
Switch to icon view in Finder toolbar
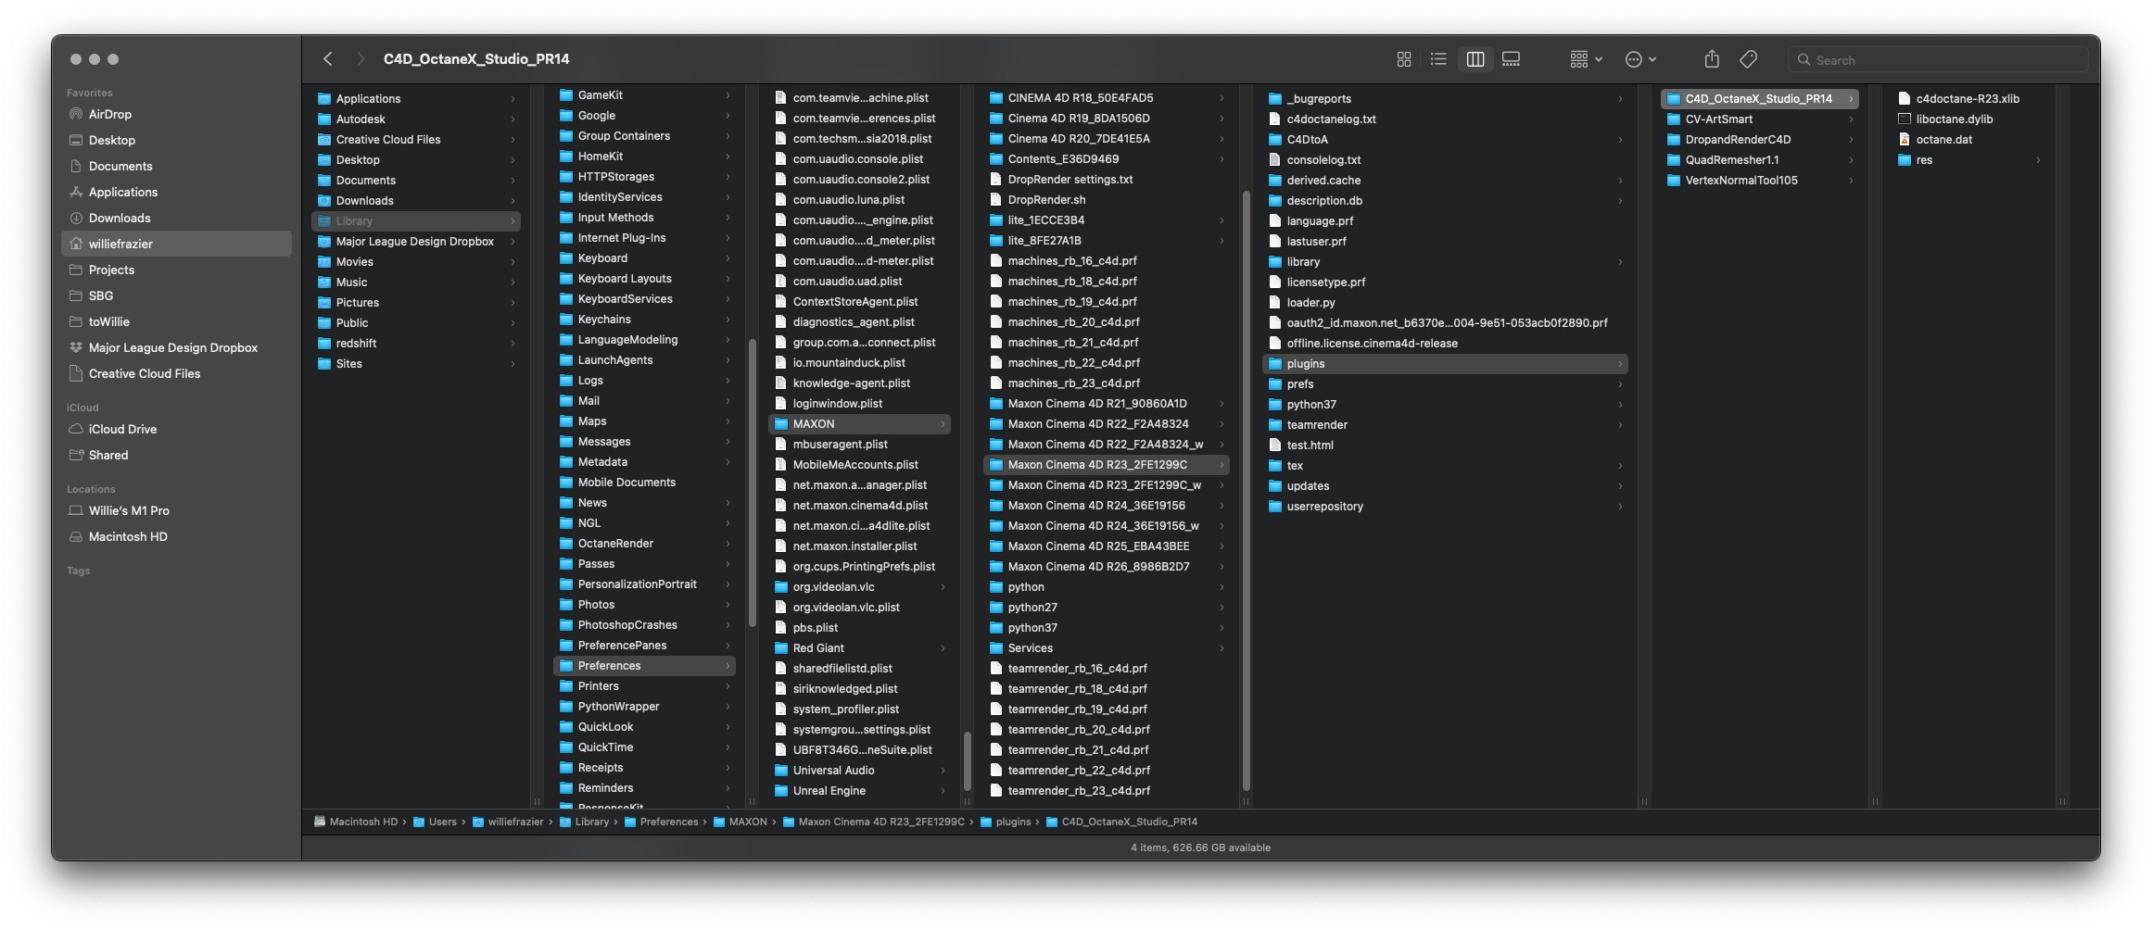1403,59
